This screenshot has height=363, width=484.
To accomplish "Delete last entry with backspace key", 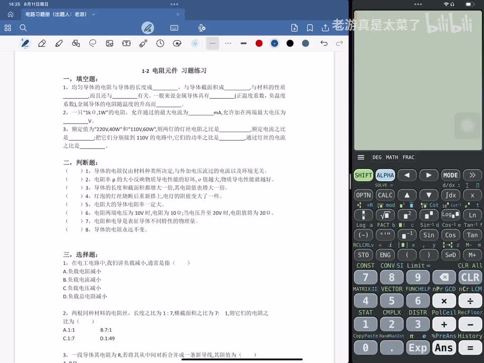I will click(444, 277).
